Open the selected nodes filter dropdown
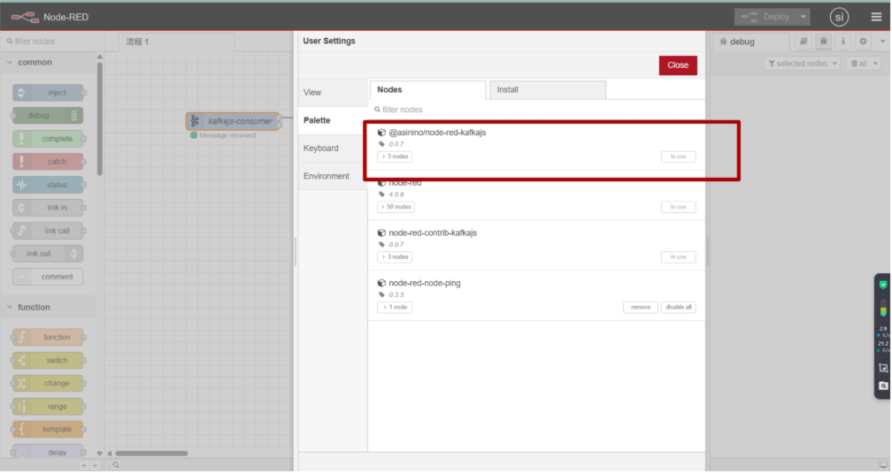Image resolution: width=892 pixels, height=473 pixels. coord(804,64)
